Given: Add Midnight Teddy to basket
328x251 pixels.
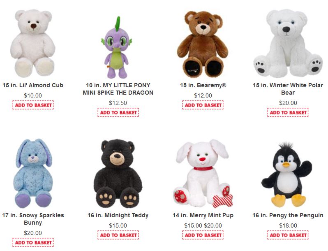Looking at the screenshot, I should (x=118, y=235).
